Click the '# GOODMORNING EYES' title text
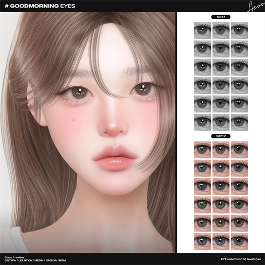 point(40,6)
